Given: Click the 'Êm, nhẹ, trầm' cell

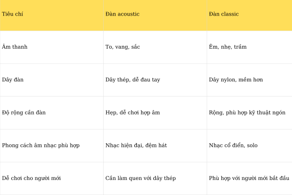Looking at the screenshot, I should point(228,47).
